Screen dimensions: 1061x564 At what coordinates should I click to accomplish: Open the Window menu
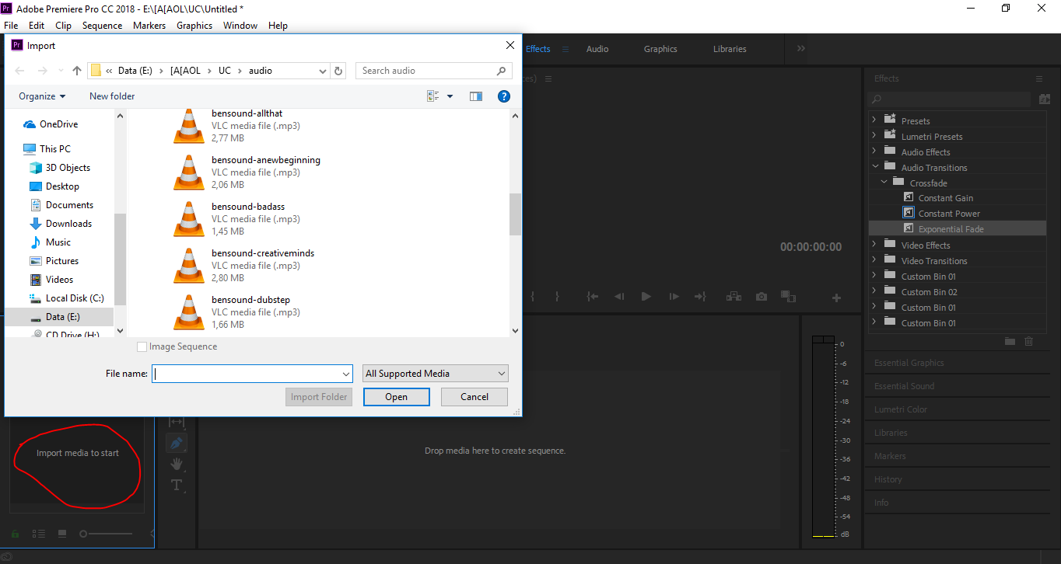tap(240, 26)
